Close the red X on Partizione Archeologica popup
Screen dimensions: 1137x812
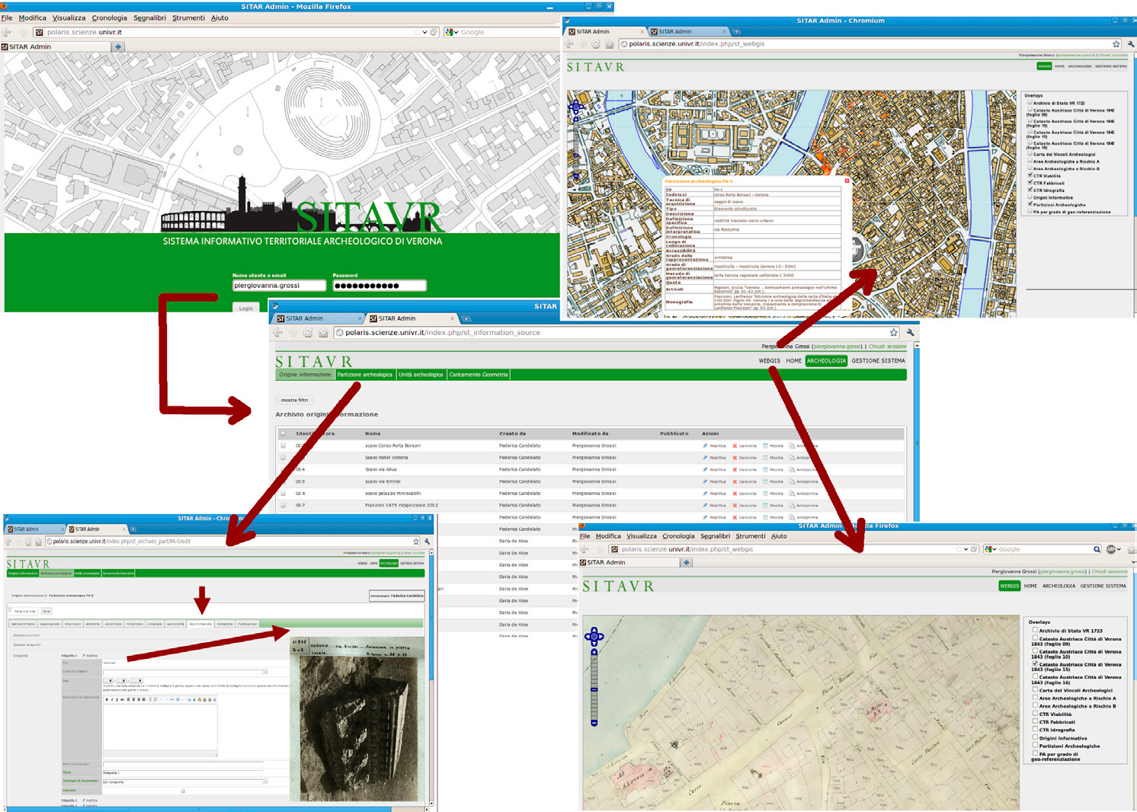[847, 181]
